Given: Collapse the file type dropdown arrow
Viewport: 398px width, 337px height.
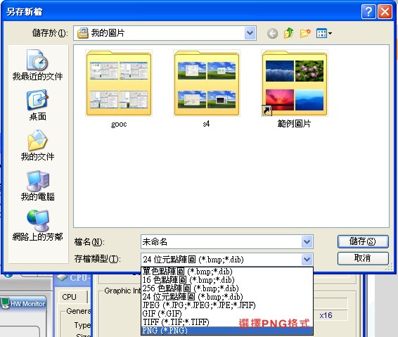Looking at the screenshot, I should click(307, 260).
